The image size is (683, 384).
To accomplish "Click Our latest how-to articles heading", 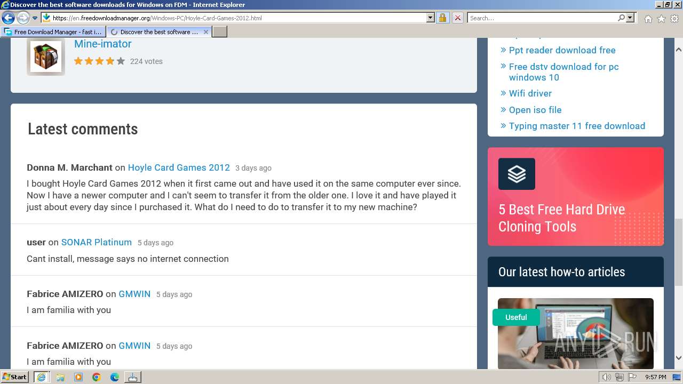I will [561, 272].
